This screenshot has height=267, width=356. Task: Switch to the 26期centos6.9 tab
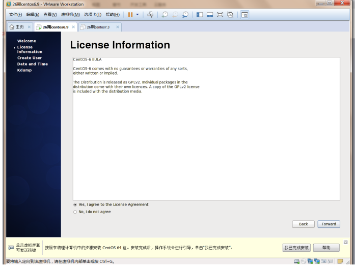(x=56, y=27)
